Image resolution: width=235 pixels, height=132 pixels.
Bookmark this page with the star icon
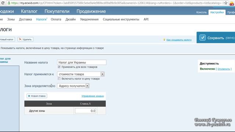pos(226,3)
